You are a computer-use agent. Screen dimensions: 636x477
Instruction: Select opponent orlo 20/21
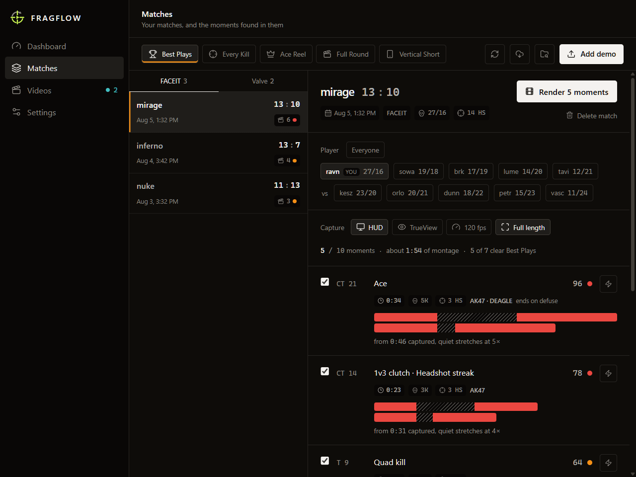click(410, 193)
